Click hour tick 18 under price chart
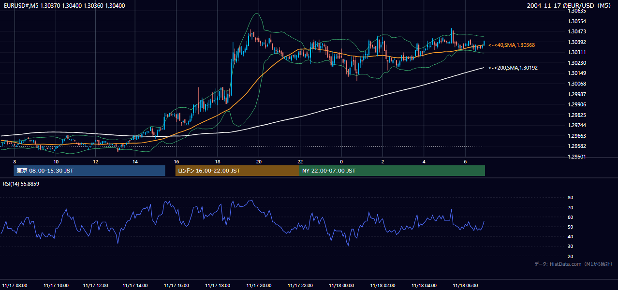The image size is (618, 290). [218, 161]
